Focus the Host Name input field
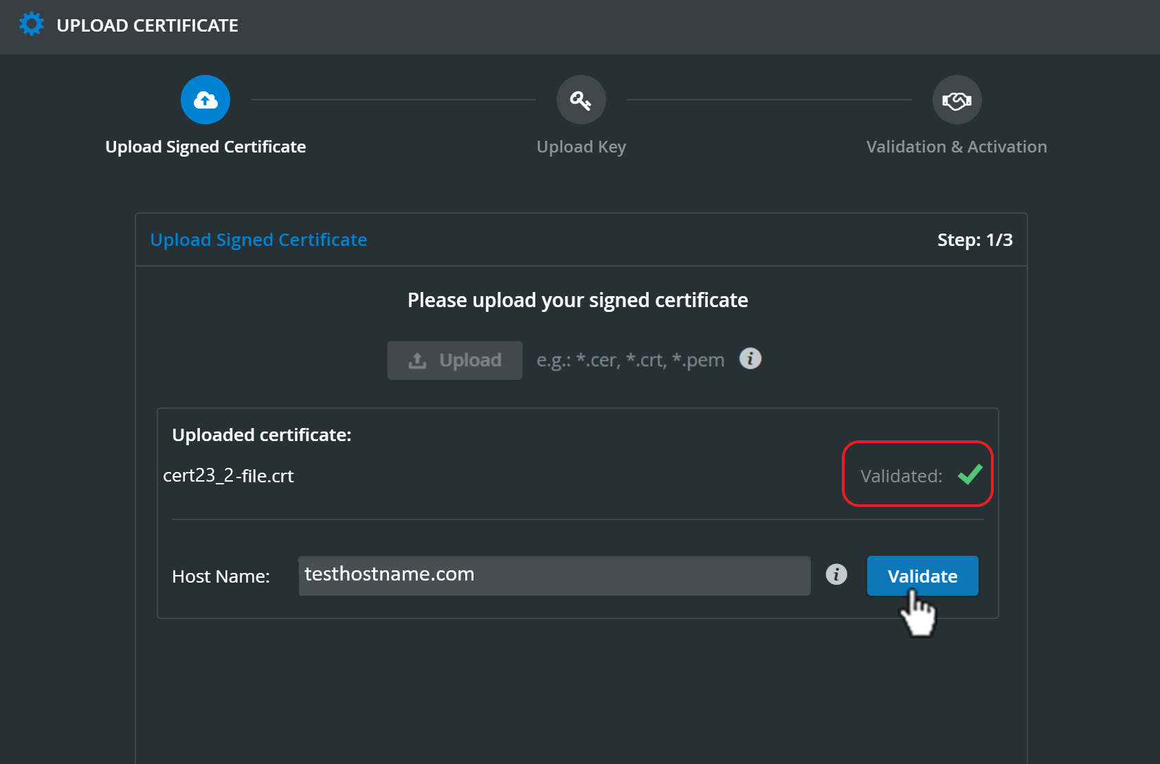The height and width of the screenshot is (764, 1160). (555, 576)
